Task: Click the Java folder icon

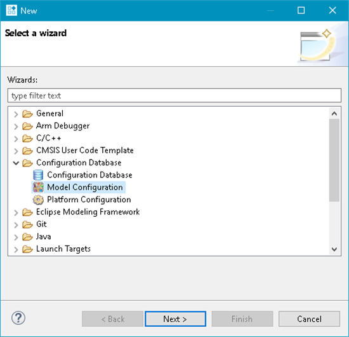Action: (27, 237)
